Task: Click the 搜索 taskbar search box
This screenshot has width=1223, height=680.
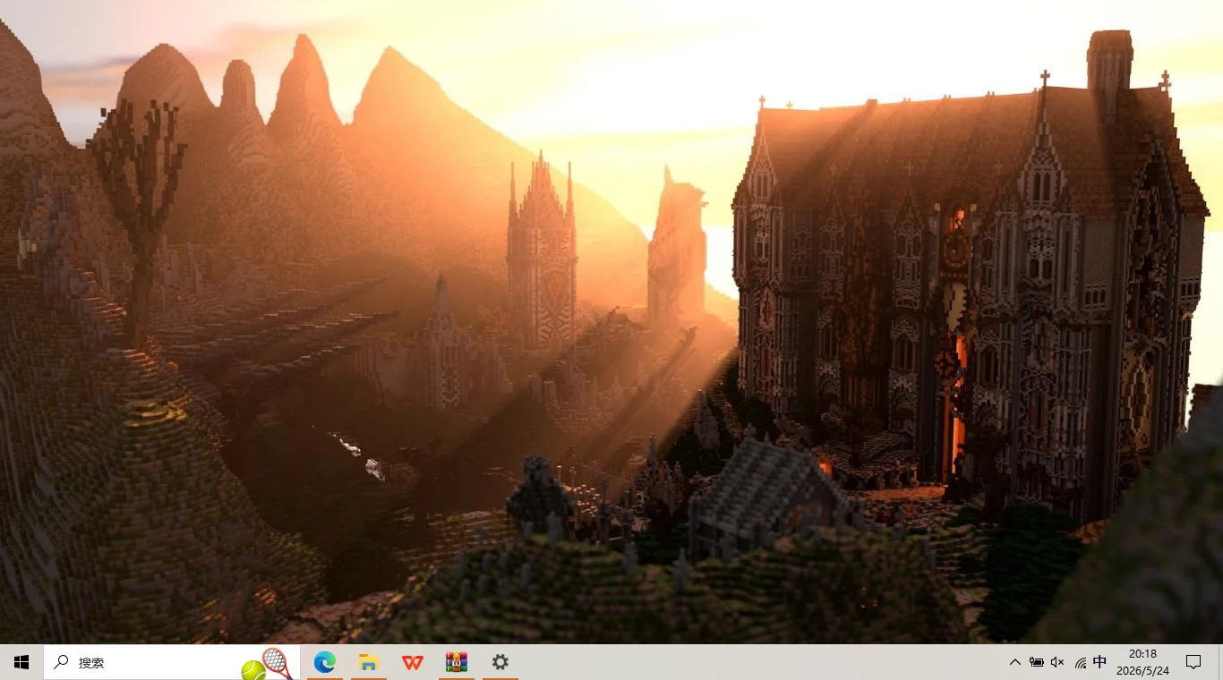Action: pyautogui.click(x=172, y=662)
